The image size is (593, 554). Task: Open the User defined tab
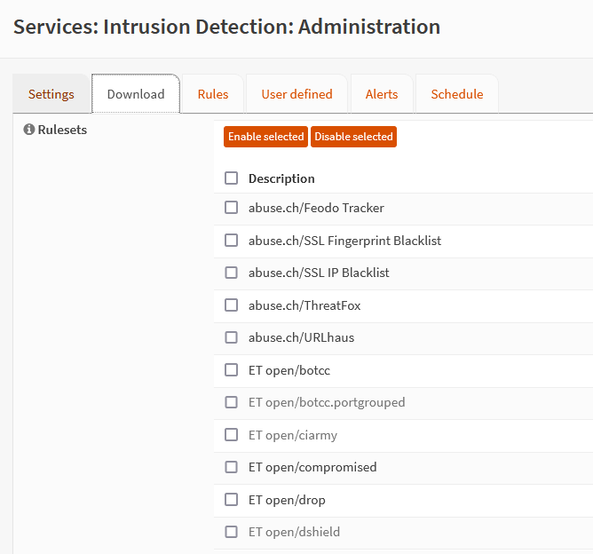tap(296, 94)
